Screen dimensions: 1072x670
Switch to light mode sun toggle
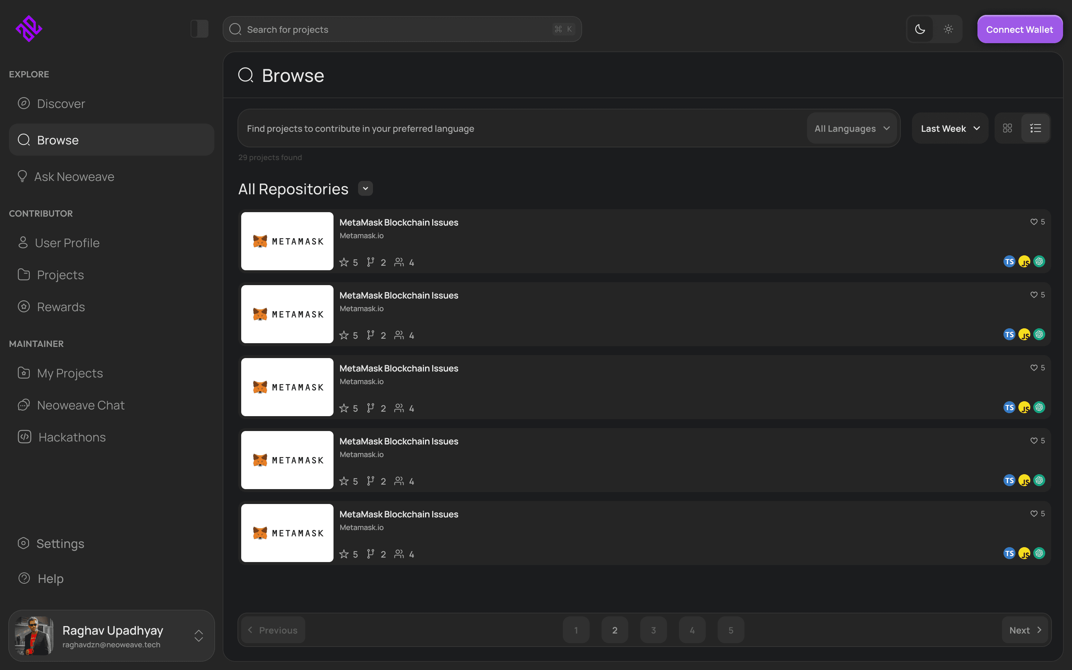[948, 29]
